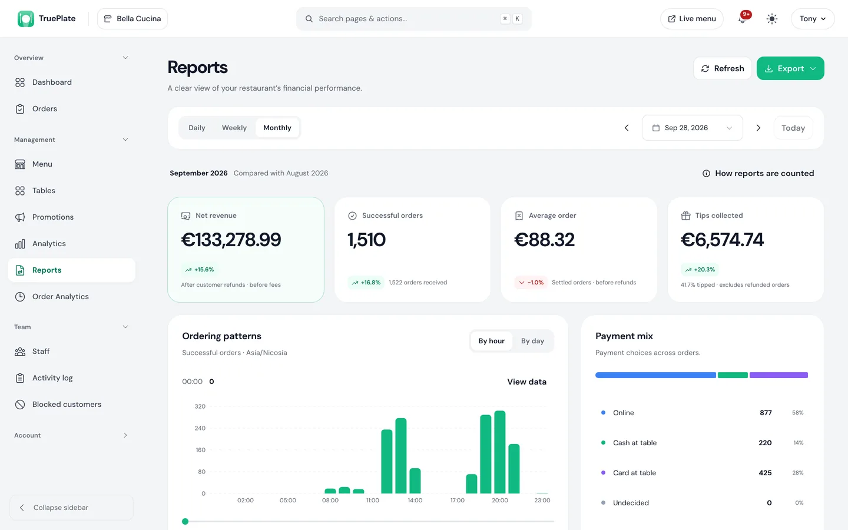Click the Staff people icon
This screenshot has height=530, width=848.
click(x=20, y=352)
